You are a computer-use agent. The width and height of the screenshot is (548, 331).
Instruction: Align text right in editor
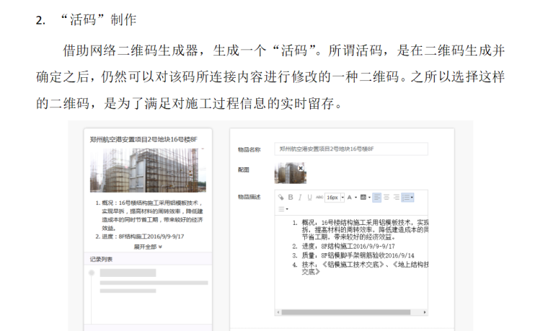[x=396, y=197]
